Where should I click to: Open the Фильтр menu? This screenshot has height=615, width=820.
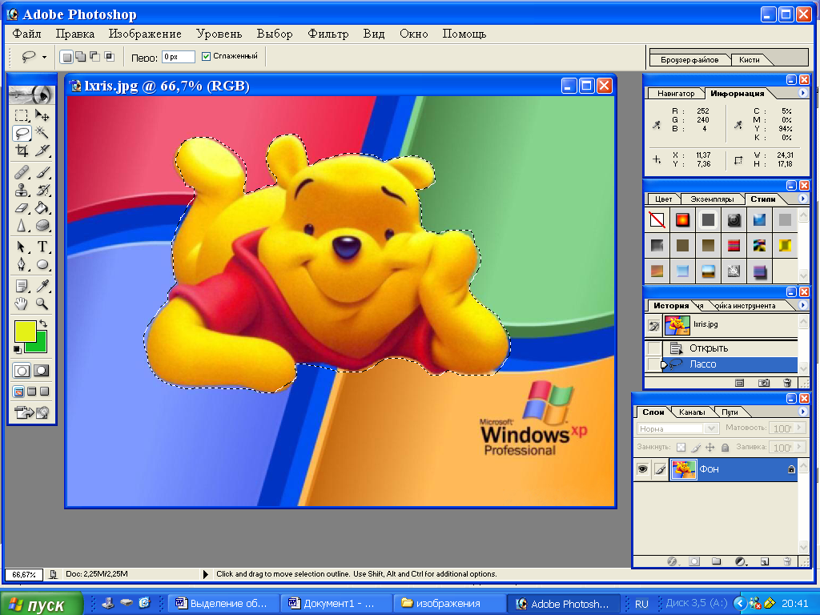328,34
